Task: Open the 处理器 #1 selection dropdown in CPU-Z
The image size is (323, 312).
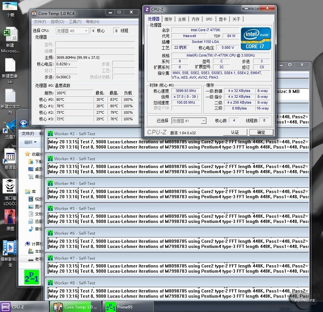Action: click(189, 121)
